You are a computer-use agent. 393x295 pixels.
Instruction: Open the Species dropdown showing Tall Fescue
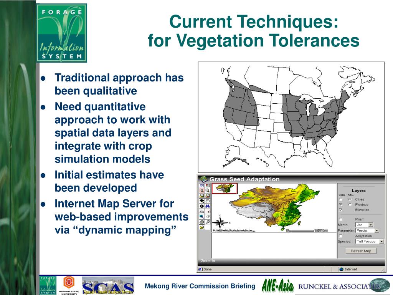pyautogui.click(x=370, y=241)
